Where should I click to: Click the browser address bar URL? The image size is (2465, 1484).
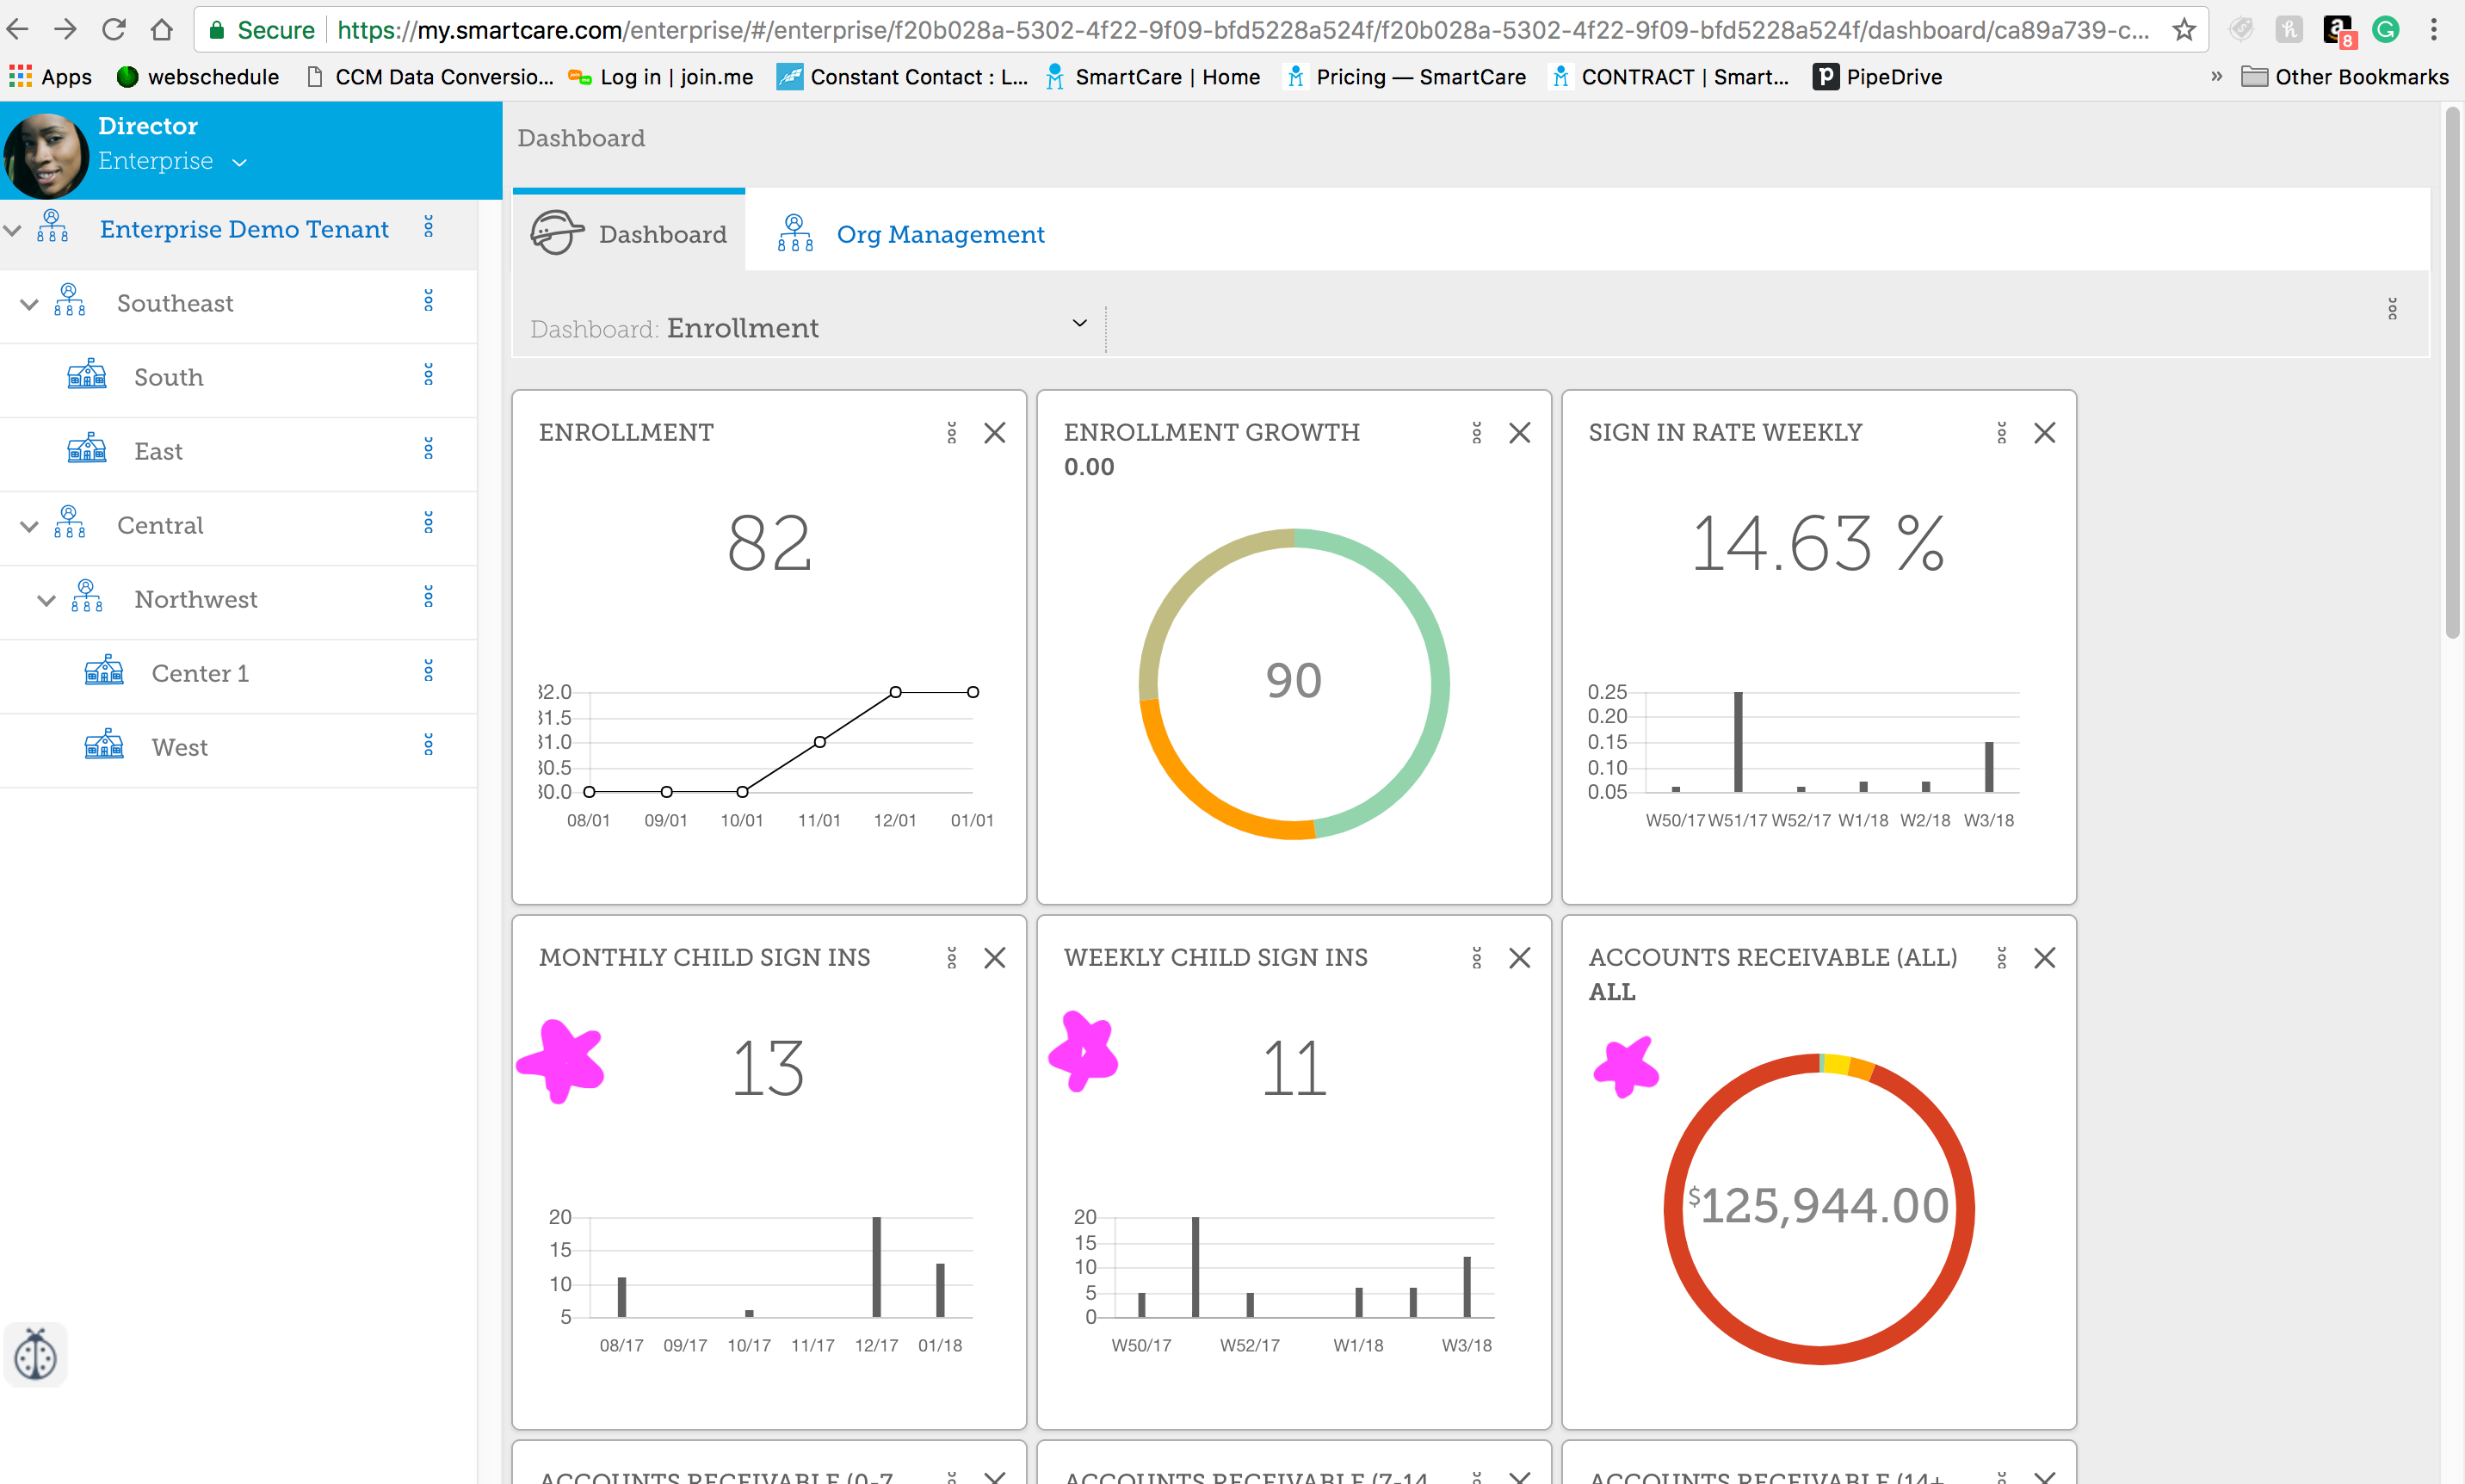coord(1243,30)
